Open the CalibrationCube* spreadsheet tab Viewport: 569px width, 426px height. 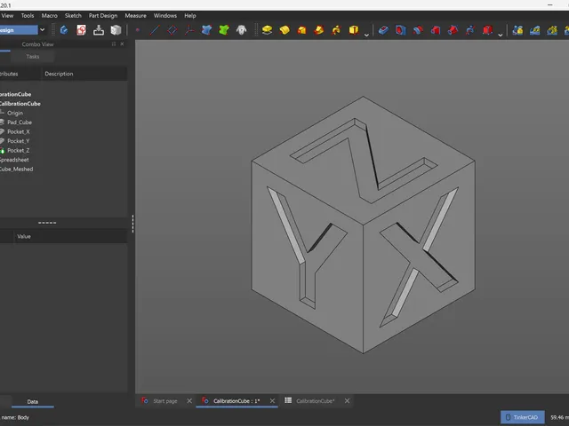[315, 401]
